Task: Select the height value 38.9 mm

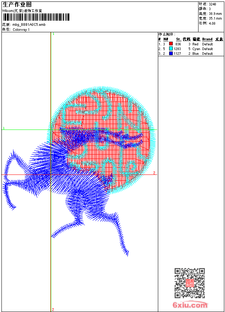Action: coord(215,14)
